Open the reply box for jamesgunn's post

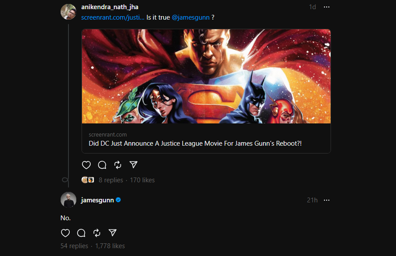(x=81, y=233)
